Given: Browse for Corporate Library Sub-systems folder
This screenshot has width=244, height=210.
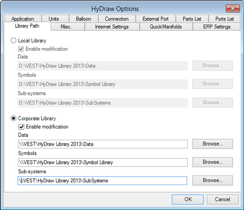Looking at the screenshot, I should click(213, 180).
